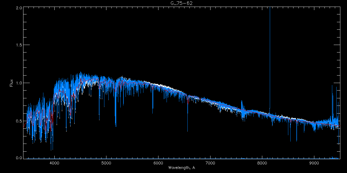Image resolution: width=347 pixels, height=173 pixels.
Task: Click the 9000 wavelength tick label
Action: coord(314,163)
